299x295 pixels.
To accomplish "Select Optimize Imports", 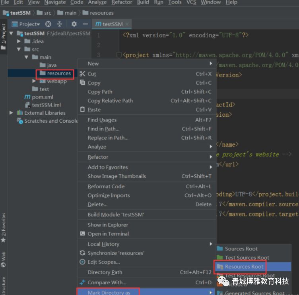I will [x=147, y=195].
